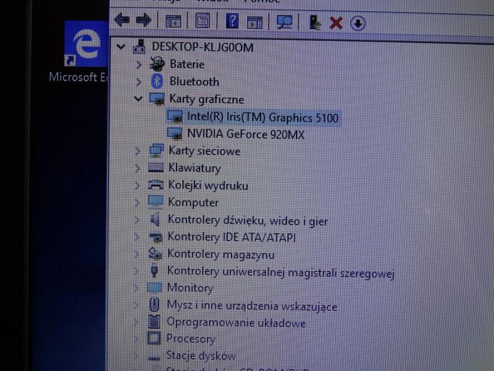Viewport: 494px width, 371px height.
Task: Expand the Kolejki wydruku category
Action: click(x=137, y=185)
